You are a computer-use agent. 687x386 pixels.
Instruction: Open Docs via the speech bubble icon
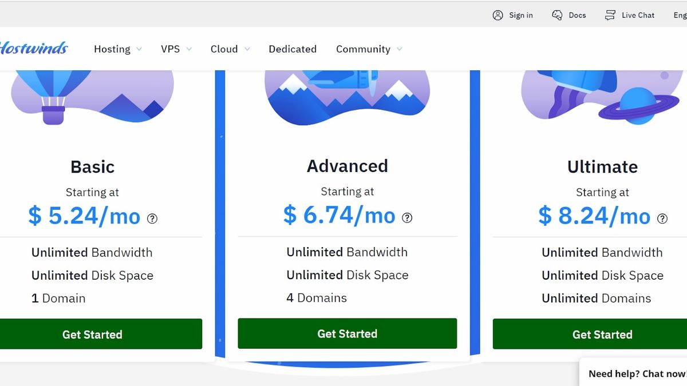point(556,14)
